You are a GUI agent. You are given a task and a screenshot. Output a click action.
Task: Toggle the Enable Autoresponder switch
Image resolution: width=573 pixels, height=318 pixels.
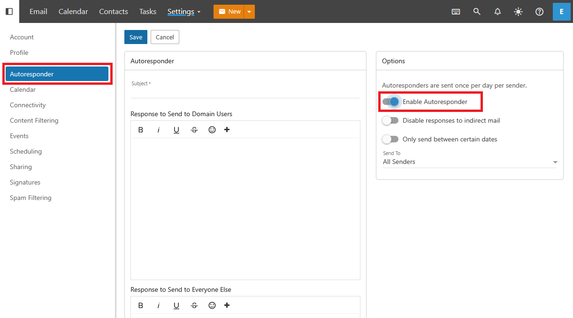(x=390, y=102)
